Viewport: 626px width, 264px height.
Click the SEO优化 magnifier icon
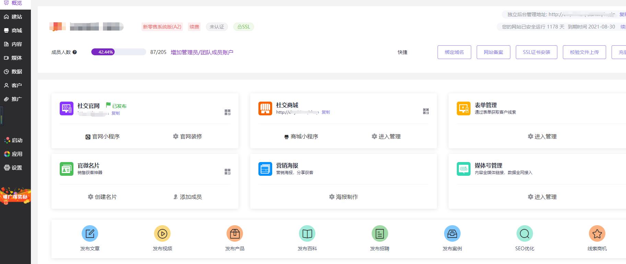524,234
